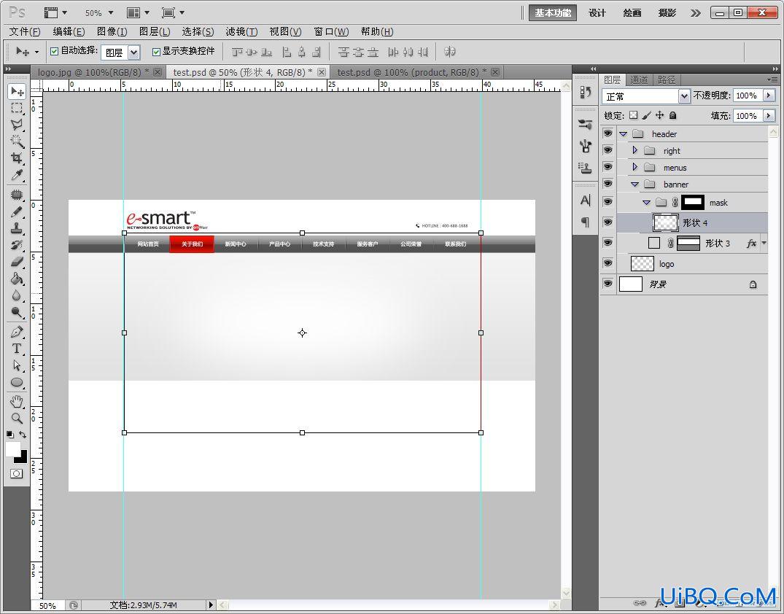Select the Healing Brush tool
The height and width of the screenshot is (614, 784).
coord(17,195)
